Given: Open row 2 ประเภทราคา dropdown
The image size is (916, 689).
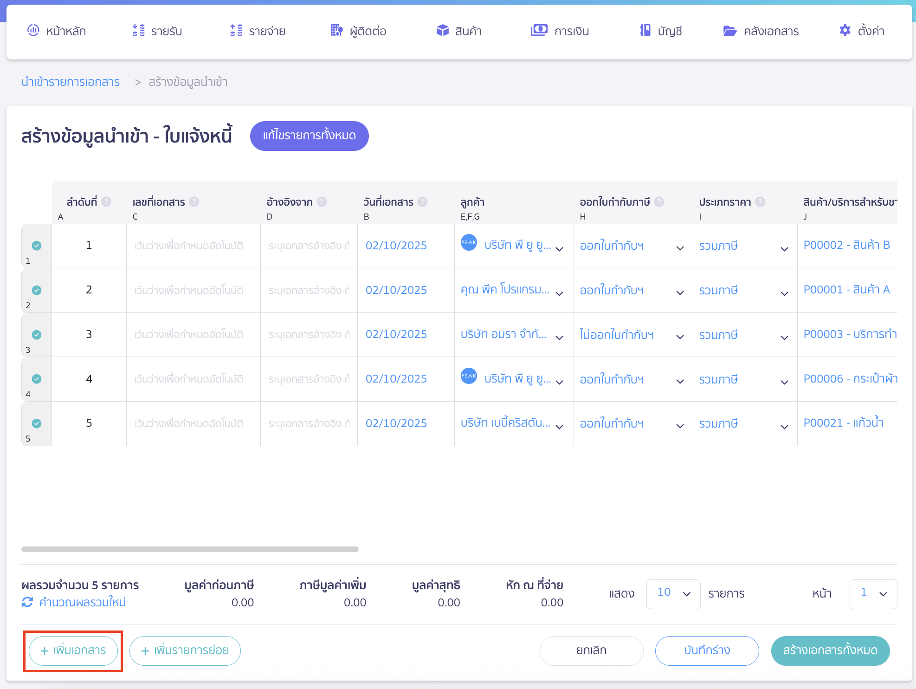Looking at the screenshot, I should coord(784,292).
